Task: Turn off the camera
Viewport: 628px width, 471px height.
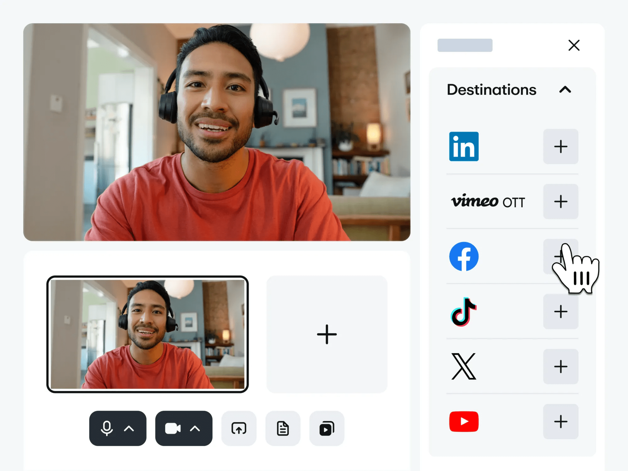Action: (x=172, y=428)
